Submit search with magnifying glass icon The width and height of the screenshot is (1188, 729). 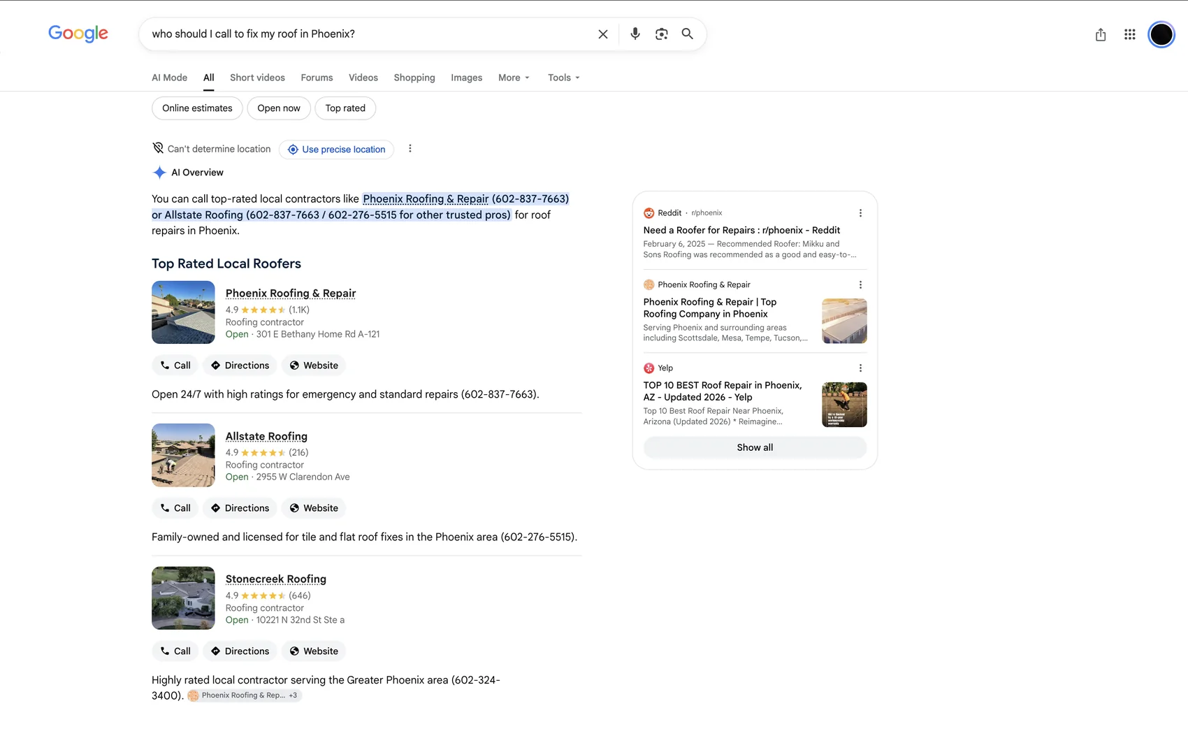(x=688, y=34)
